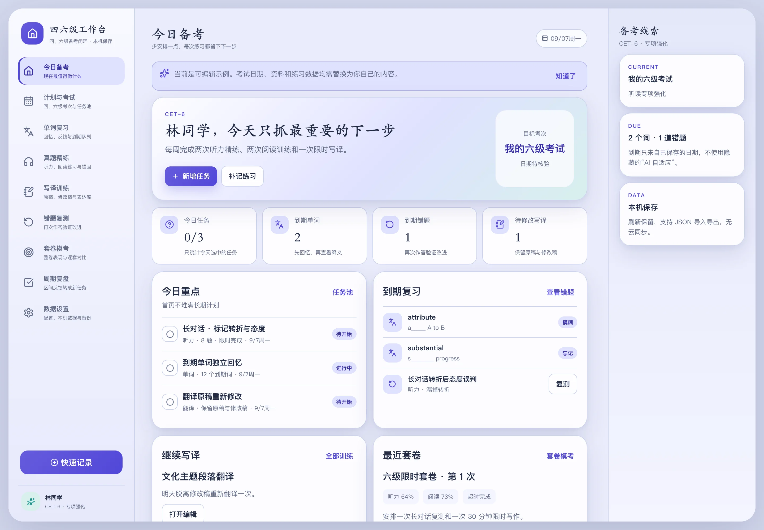Open the 全部训练 link
This screenshot has height=530, width=764.
point(339,456)
